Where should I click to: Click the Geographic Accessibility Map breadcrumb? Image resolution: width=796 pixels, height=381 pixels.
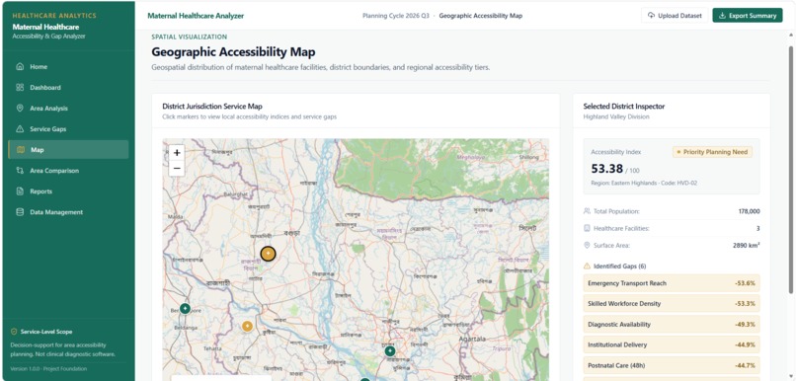tap(480, 16)
